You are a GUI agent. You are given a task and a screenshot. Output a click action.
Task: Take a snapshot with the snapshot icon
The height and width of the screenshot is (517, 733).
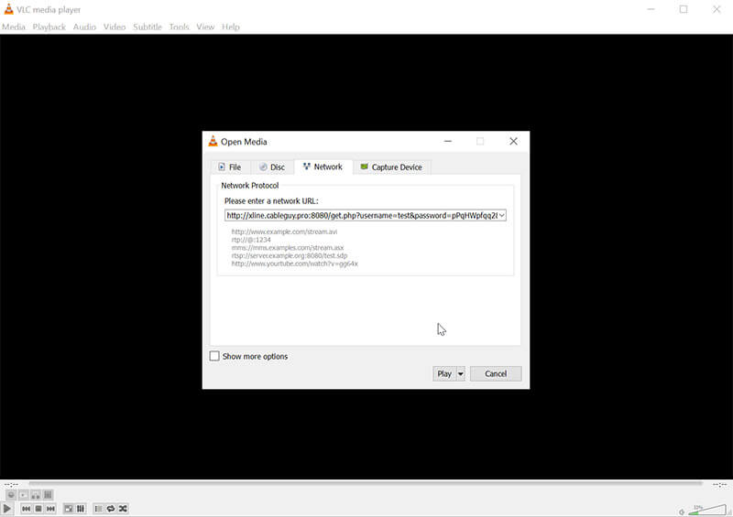[24, 495]
